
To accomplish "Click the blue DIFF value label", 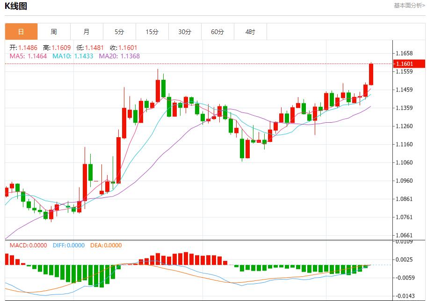I will click(68, 245).
